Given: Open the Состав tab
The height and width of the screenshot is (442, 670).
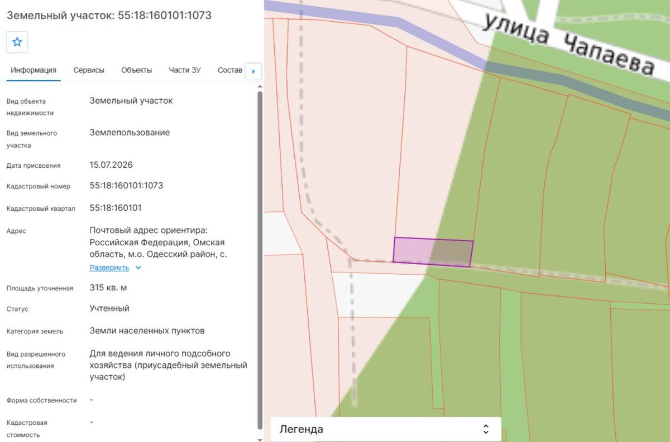Looking at the screenshot, I should 230,70.
